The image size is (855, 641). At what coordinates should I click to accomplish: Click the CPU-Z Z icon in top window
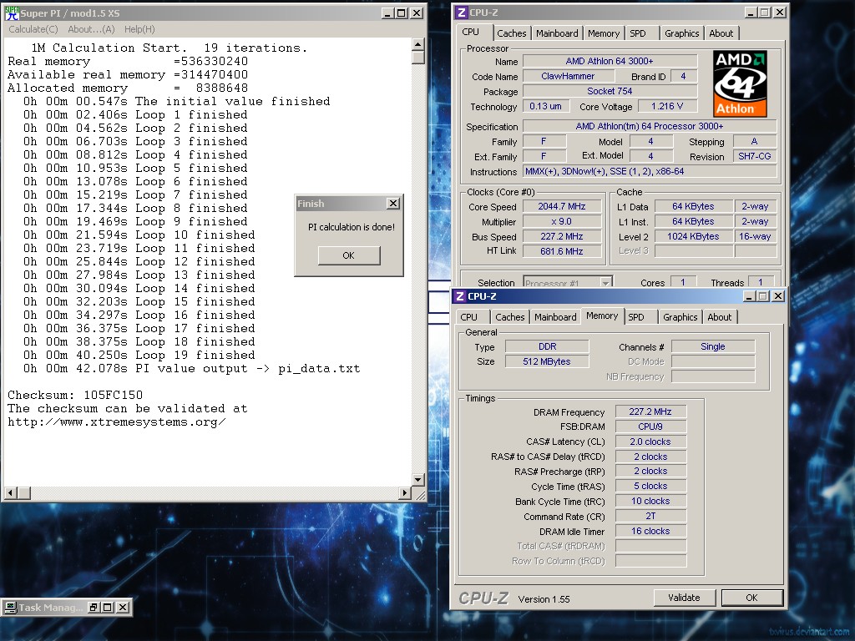click(461, 13)
